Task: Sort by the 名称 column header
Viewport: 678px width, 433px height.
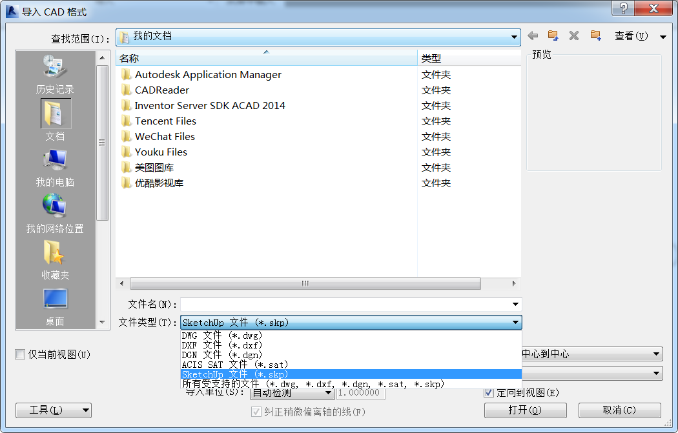Action: pyautogui.click(x=266, y=58)
